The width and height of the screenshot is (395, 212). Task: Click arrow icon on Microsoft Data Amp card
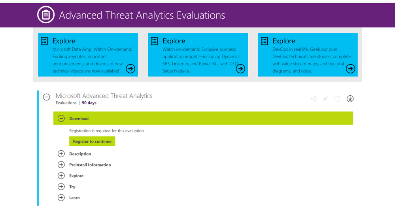click(130, 68)
